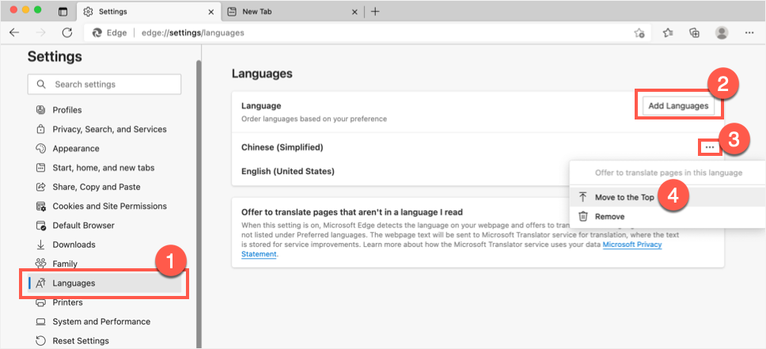Open the vertical tabs panel icon
Viewport: 766px width, 349px height.
[x=63, y=12]
